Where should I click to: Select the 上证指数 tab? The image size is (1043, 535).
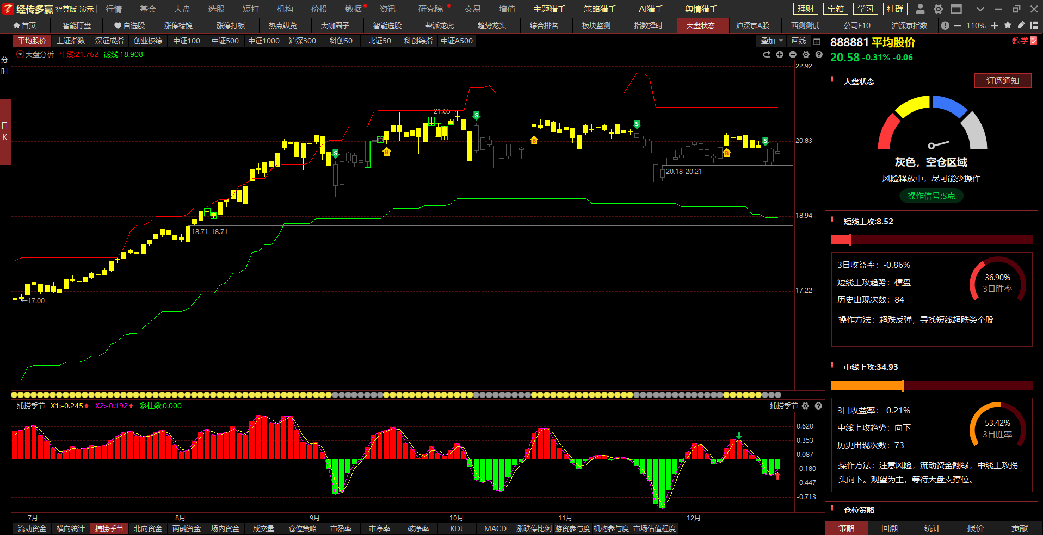(x=71, y=41)
